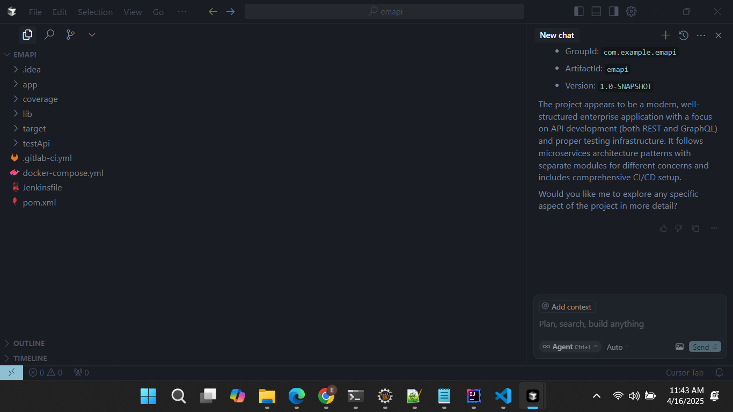Click the emapi command center search box
This screenshot has height=412, width=733.
384,11
